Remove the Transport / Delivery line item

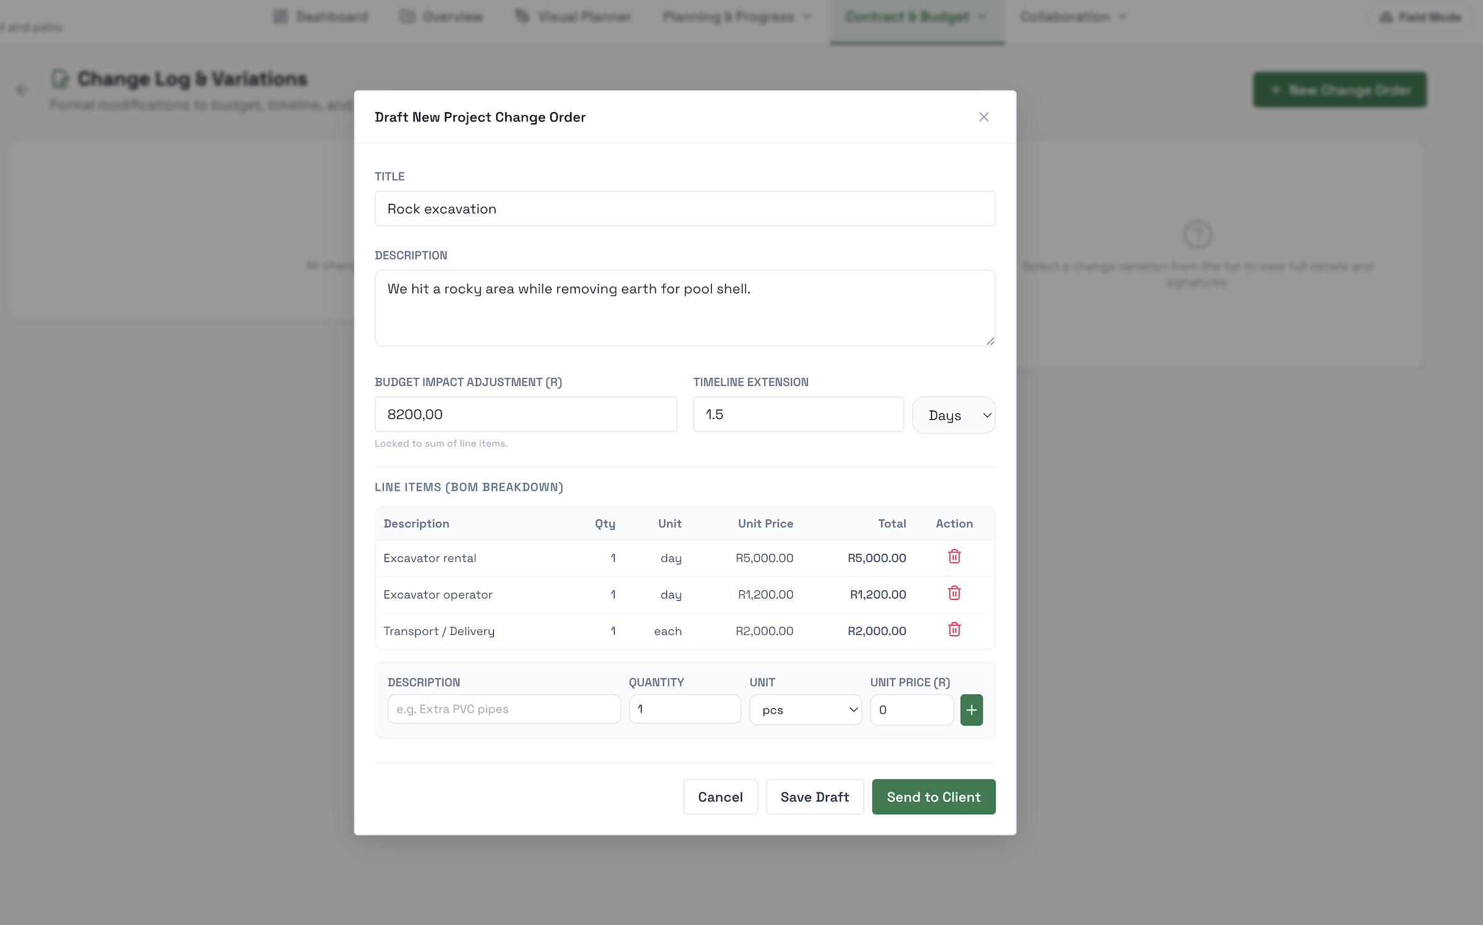(x=954, y=629)
